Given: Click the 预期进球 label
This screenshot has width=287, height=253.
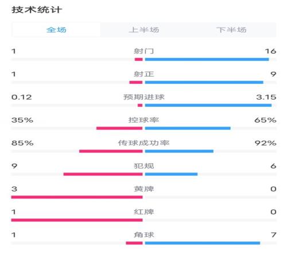Looking at the screenshot, I should [x=144, y=97].
